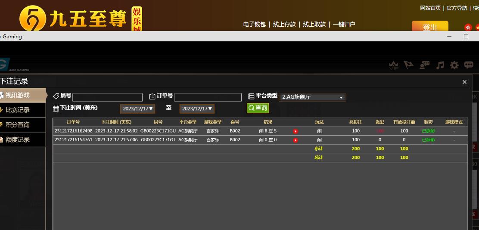Screen dimensions: 479x230
Task: Maximize the Gaming window
Action: (x=466, y=36)
